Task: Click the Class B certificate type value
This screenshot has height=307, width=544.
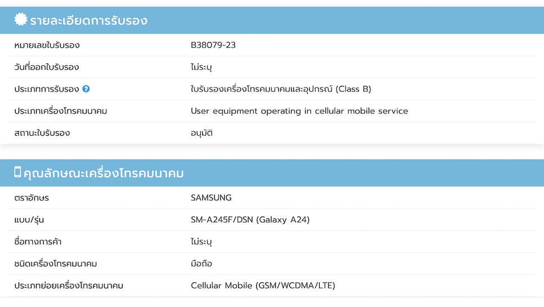Action: 280,89
